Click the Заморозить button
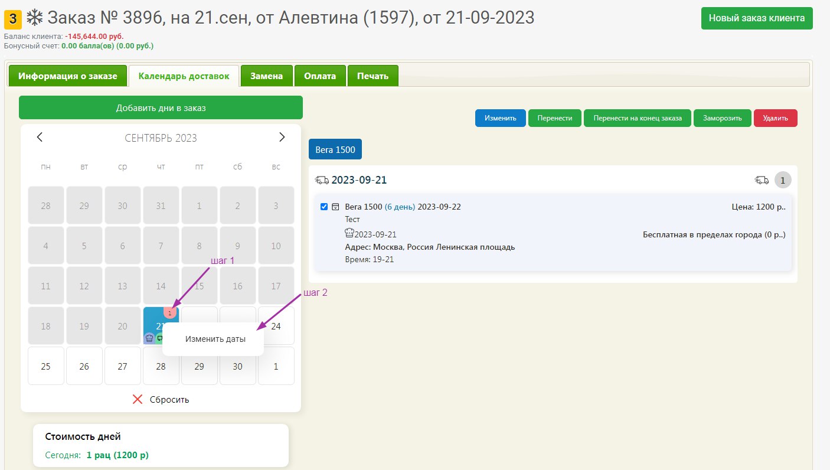The image size is (830, 470). click(x=721, y=118)
